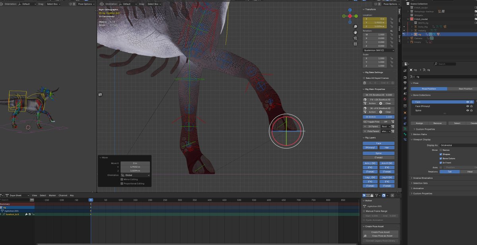This screenshot has height=245, width=477.
Task: Click the Rest Position button
Action: coord(465,89)
